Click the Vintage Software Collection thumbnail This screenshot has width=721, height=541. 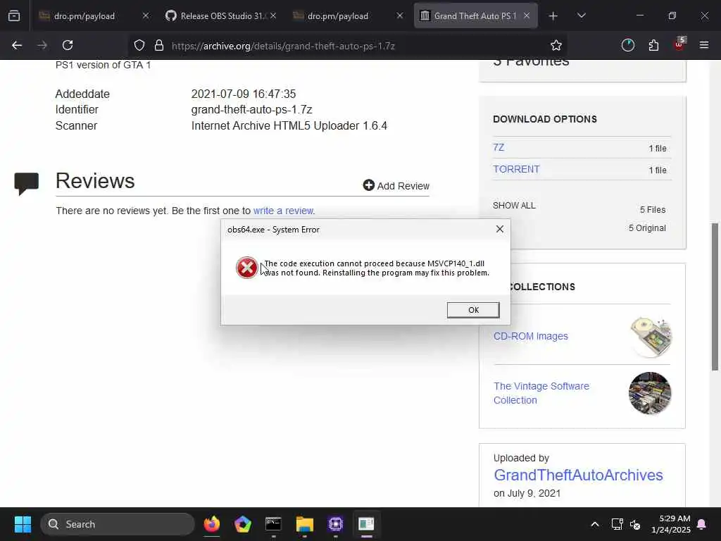click(650, 393)
